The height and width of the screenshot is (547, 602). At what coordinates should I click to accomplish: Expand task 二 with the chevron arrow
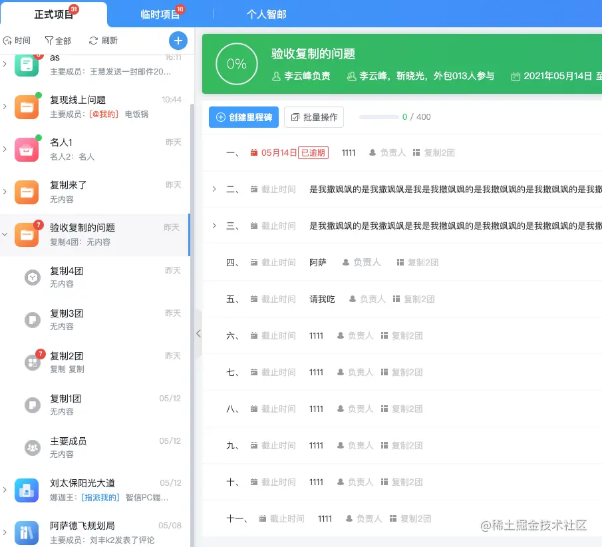coord(213,189)
